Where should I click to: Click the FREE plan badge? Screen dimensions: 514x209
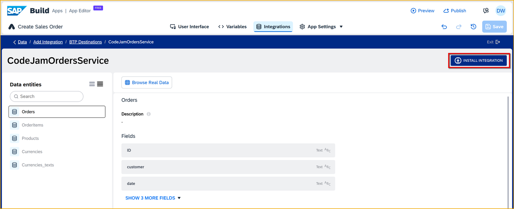[98, 8]
